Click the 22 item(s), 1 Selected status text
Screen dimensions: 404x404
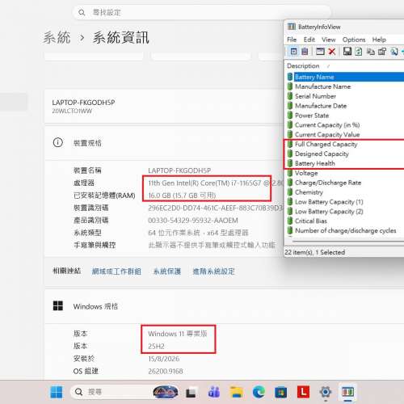pyautogui.click(x=315, y=252)
